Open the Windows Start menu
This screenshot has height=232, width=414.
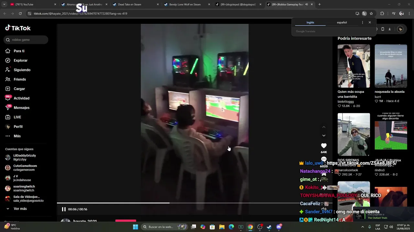point(136,227)
